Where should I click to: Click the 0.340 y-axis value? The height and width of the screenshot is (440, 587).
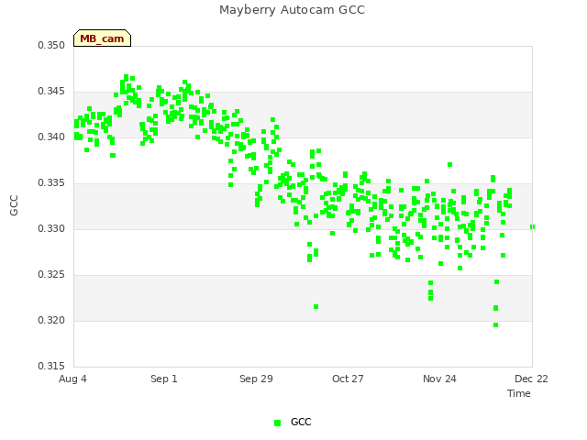click(51, 137)
